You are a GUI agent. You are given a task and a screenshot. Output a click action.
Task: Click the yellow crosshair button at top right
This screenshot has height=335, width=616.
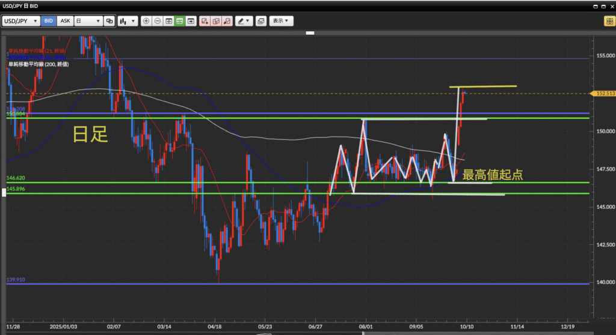pyautogui.click(x=609, y=21)
